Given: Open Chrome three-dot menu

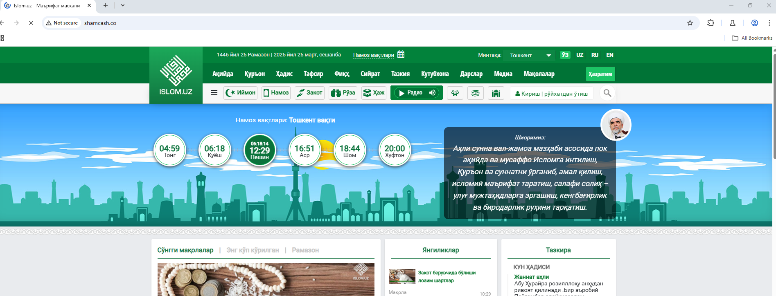Looking at the screenshot, I should pos(769,23).
